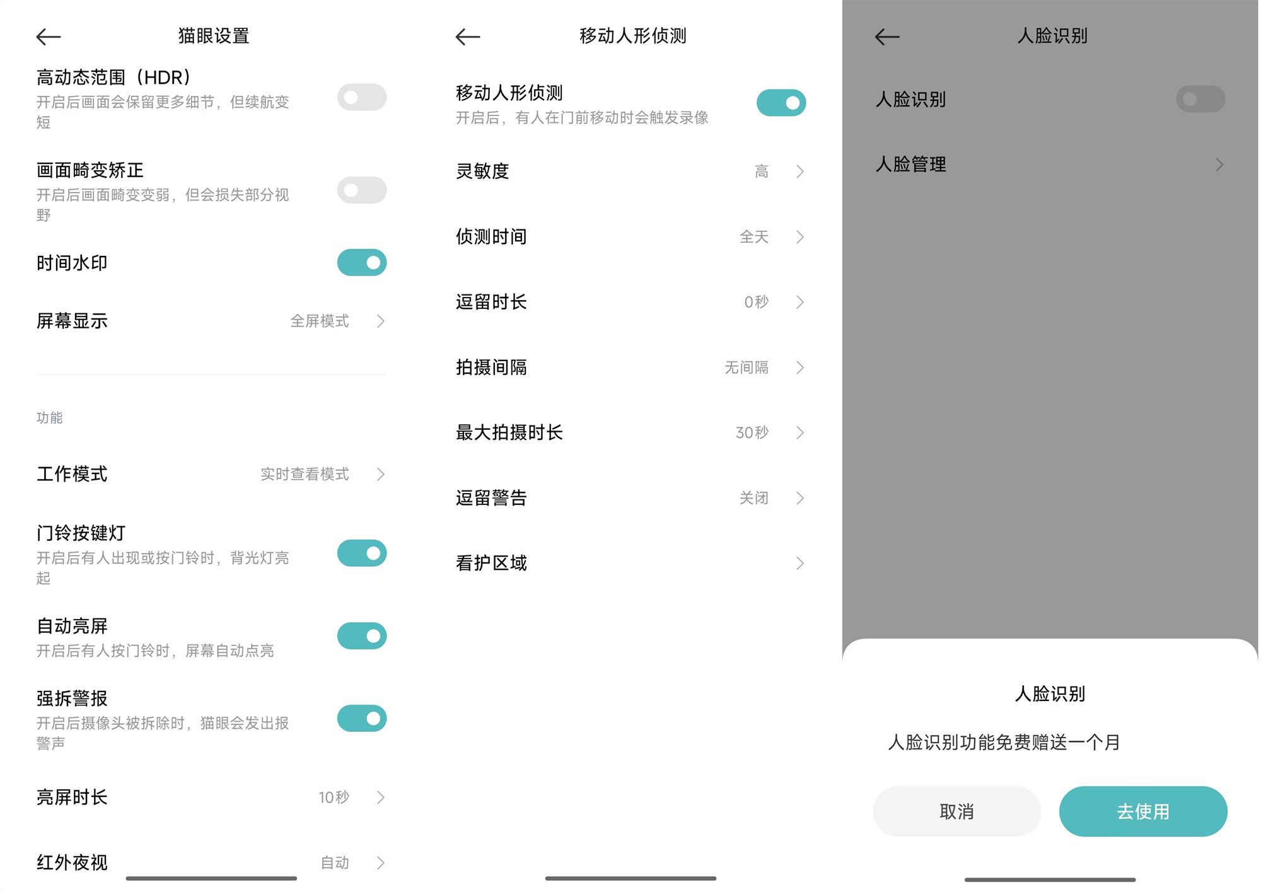This screenshot has width=1261, height=892.
Task: Open 屏幕显示 chevron arrow
Action: tap(381, 321)
